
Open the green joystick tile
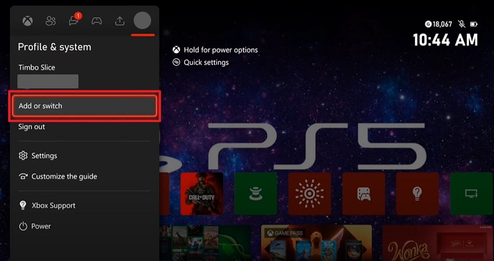tap(256, 194)
